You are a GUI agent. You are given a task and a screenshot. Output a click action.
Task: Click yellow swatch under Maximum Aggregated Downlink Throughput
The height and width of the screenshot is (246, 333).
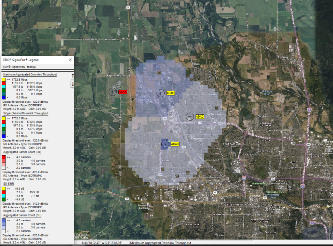pyautogui.click(x=4, y=79)
